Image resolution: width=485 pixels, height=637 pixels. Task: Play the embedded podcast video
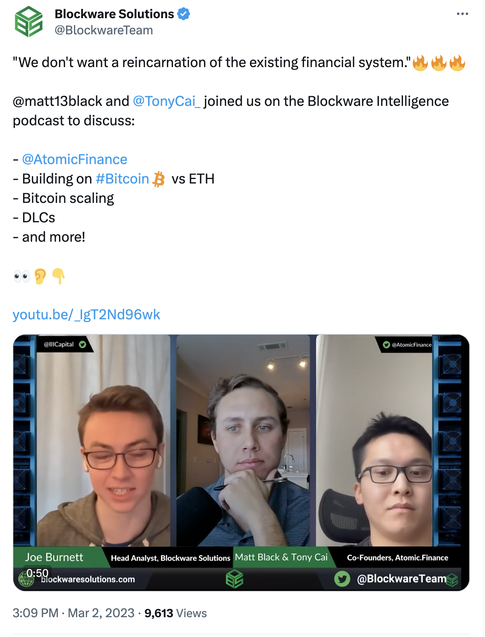[x=241, y=462]
